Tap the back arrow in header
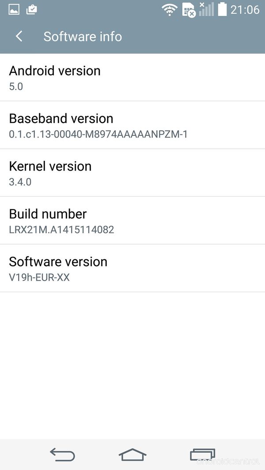The height and width of the screenshot is (470, 265). click(19, 37)
